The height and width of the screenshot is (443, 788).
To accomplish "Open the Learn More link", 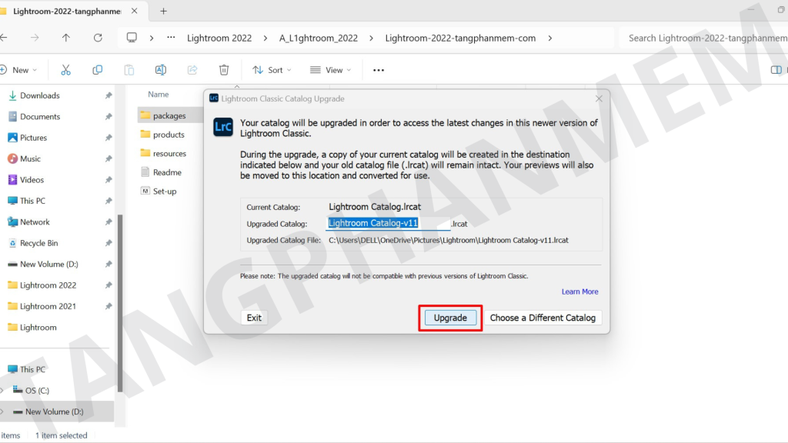I will pyautogui.click(x=579, y=291).
